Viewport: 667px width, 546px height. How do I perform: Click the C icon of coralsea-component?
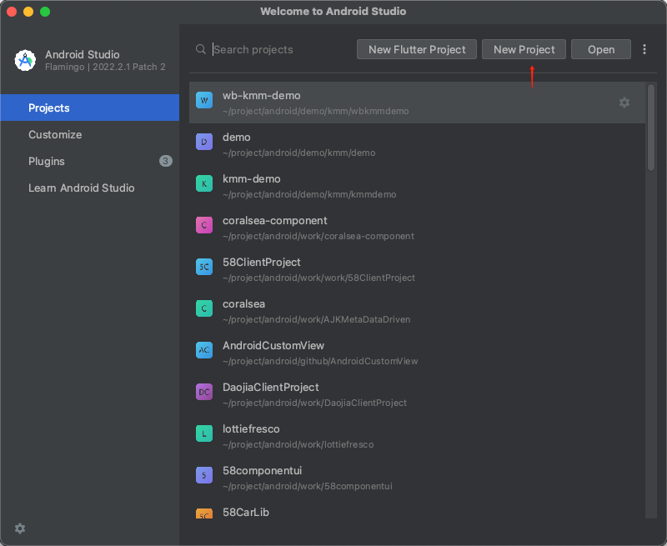pyautogui.click(x=204, y=225)
